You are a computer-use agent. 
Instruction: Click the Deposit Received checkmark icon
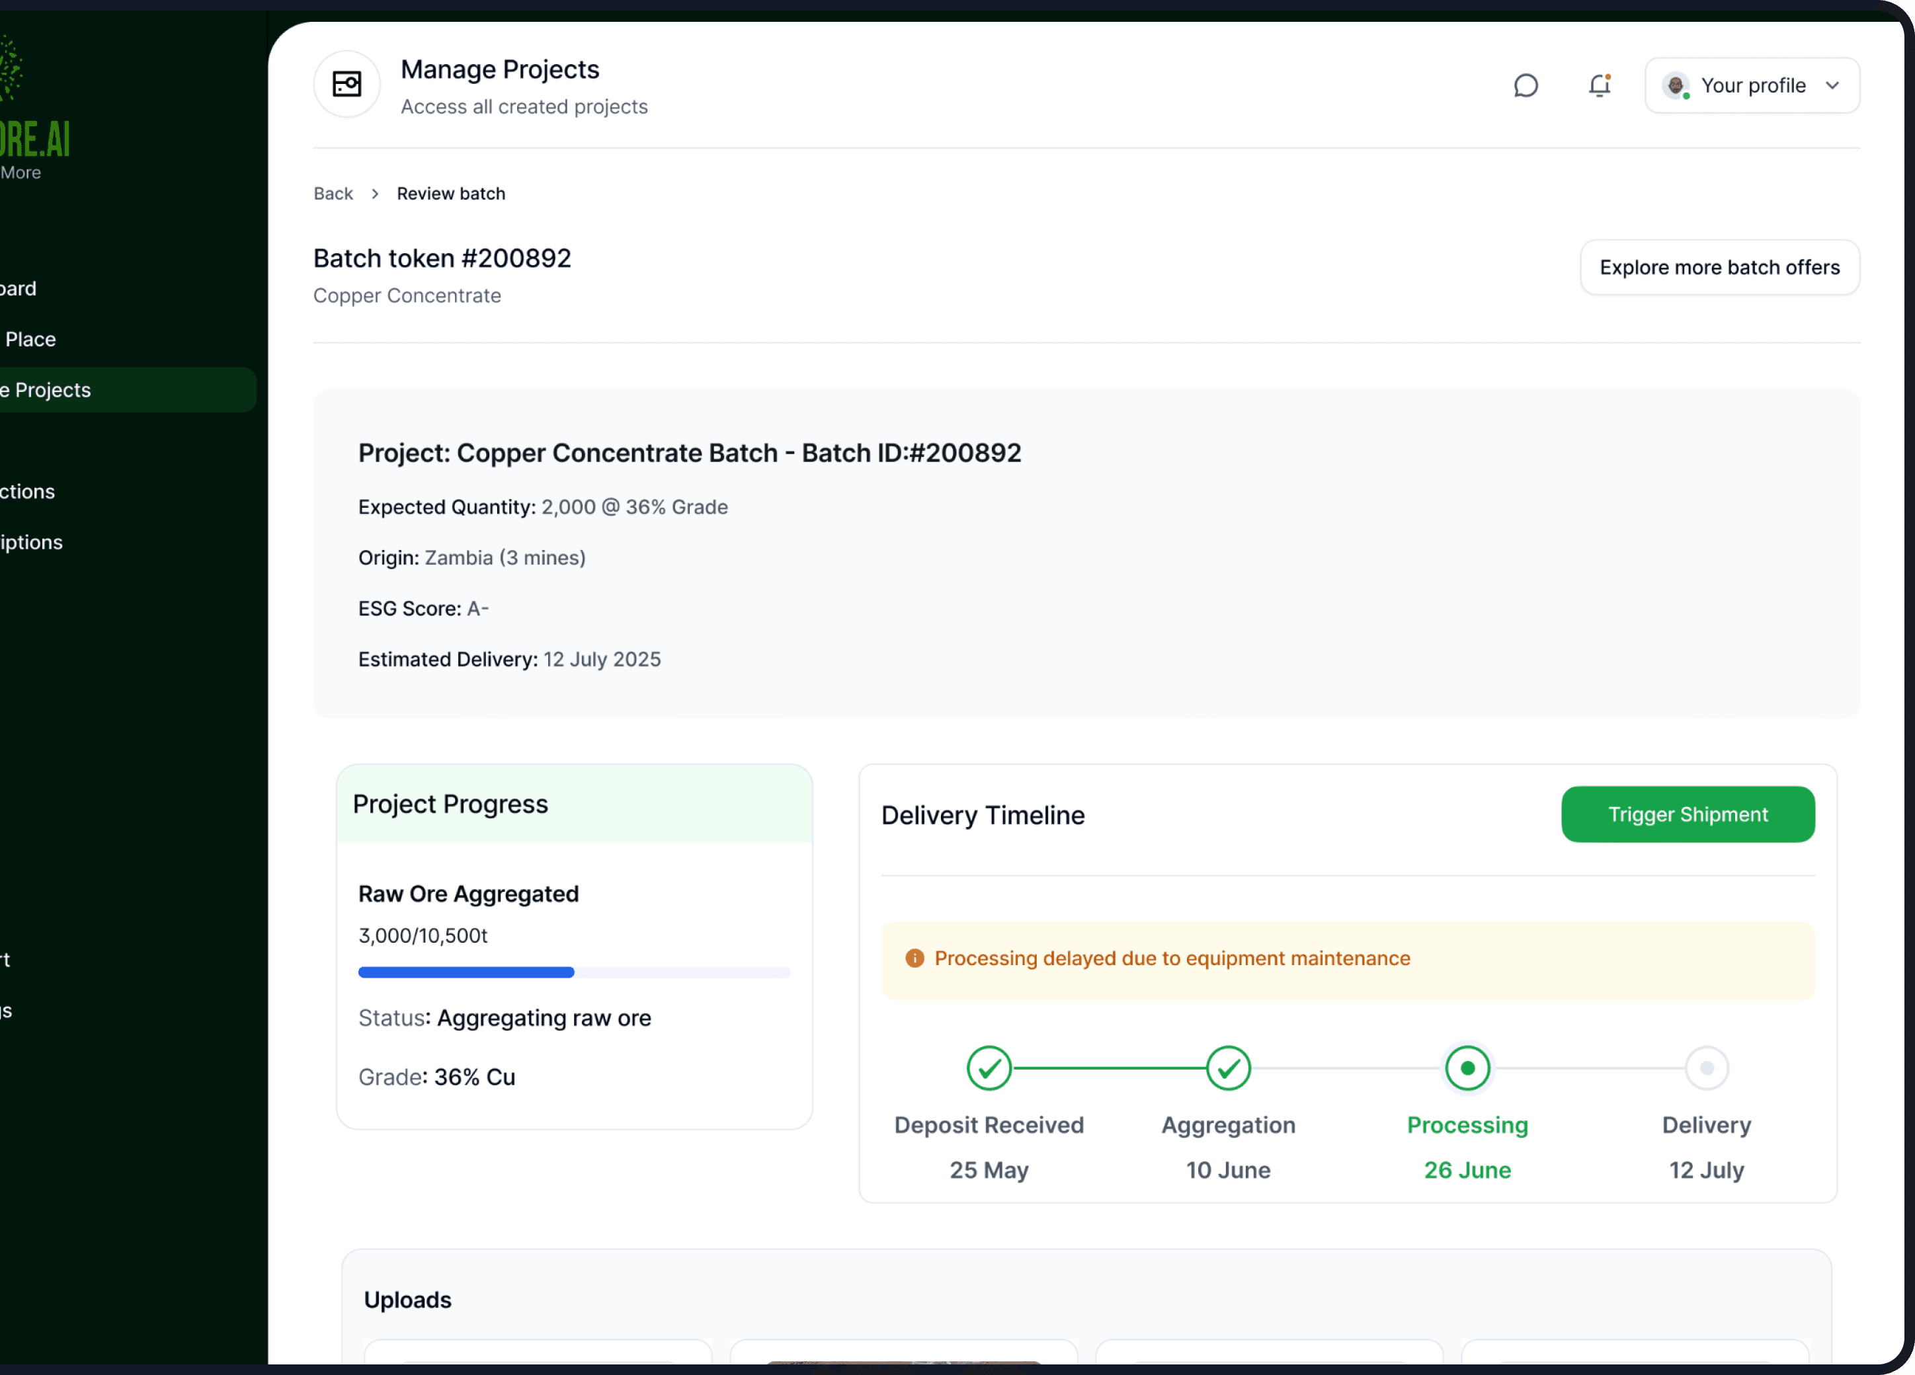[x=989, y=1068]
